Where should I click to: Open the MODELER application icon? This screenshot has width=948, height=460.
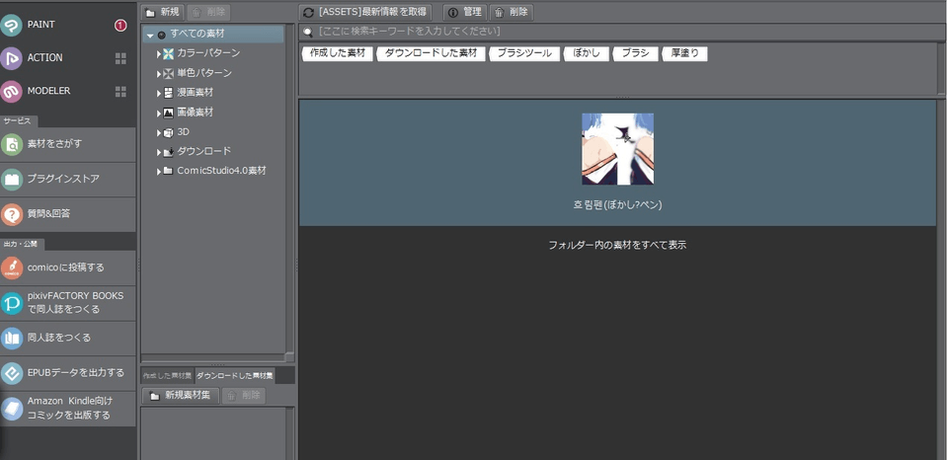pyautogui.click(x=12, y=92)
